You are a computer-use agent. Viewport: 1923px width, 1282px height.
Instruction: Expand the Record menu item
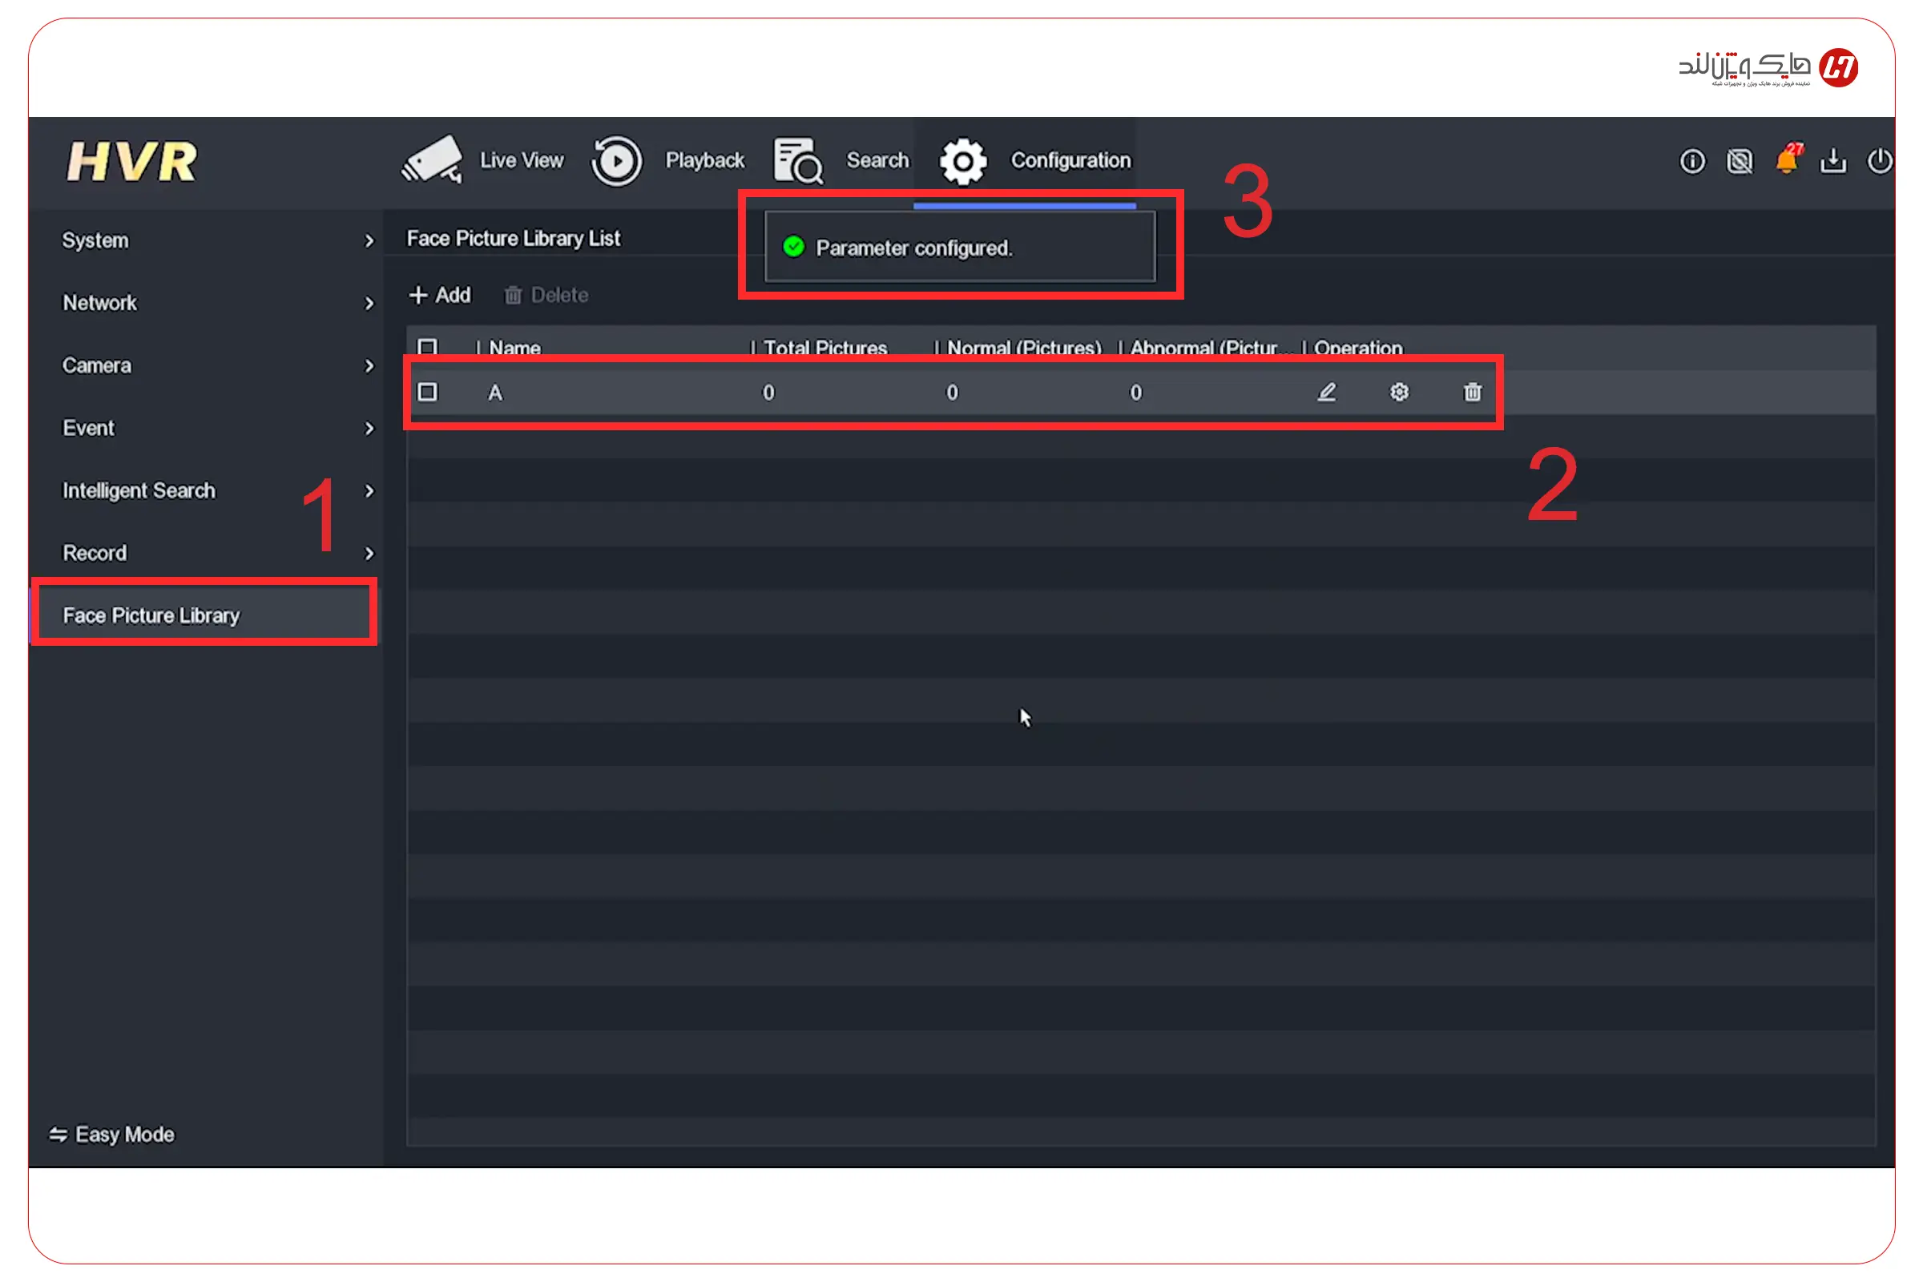[x=369, y=554]
